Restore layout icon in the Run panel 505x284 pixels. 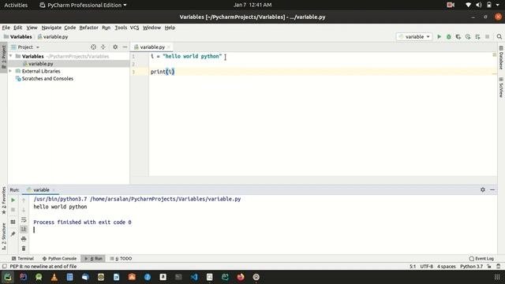coord(13,222)
